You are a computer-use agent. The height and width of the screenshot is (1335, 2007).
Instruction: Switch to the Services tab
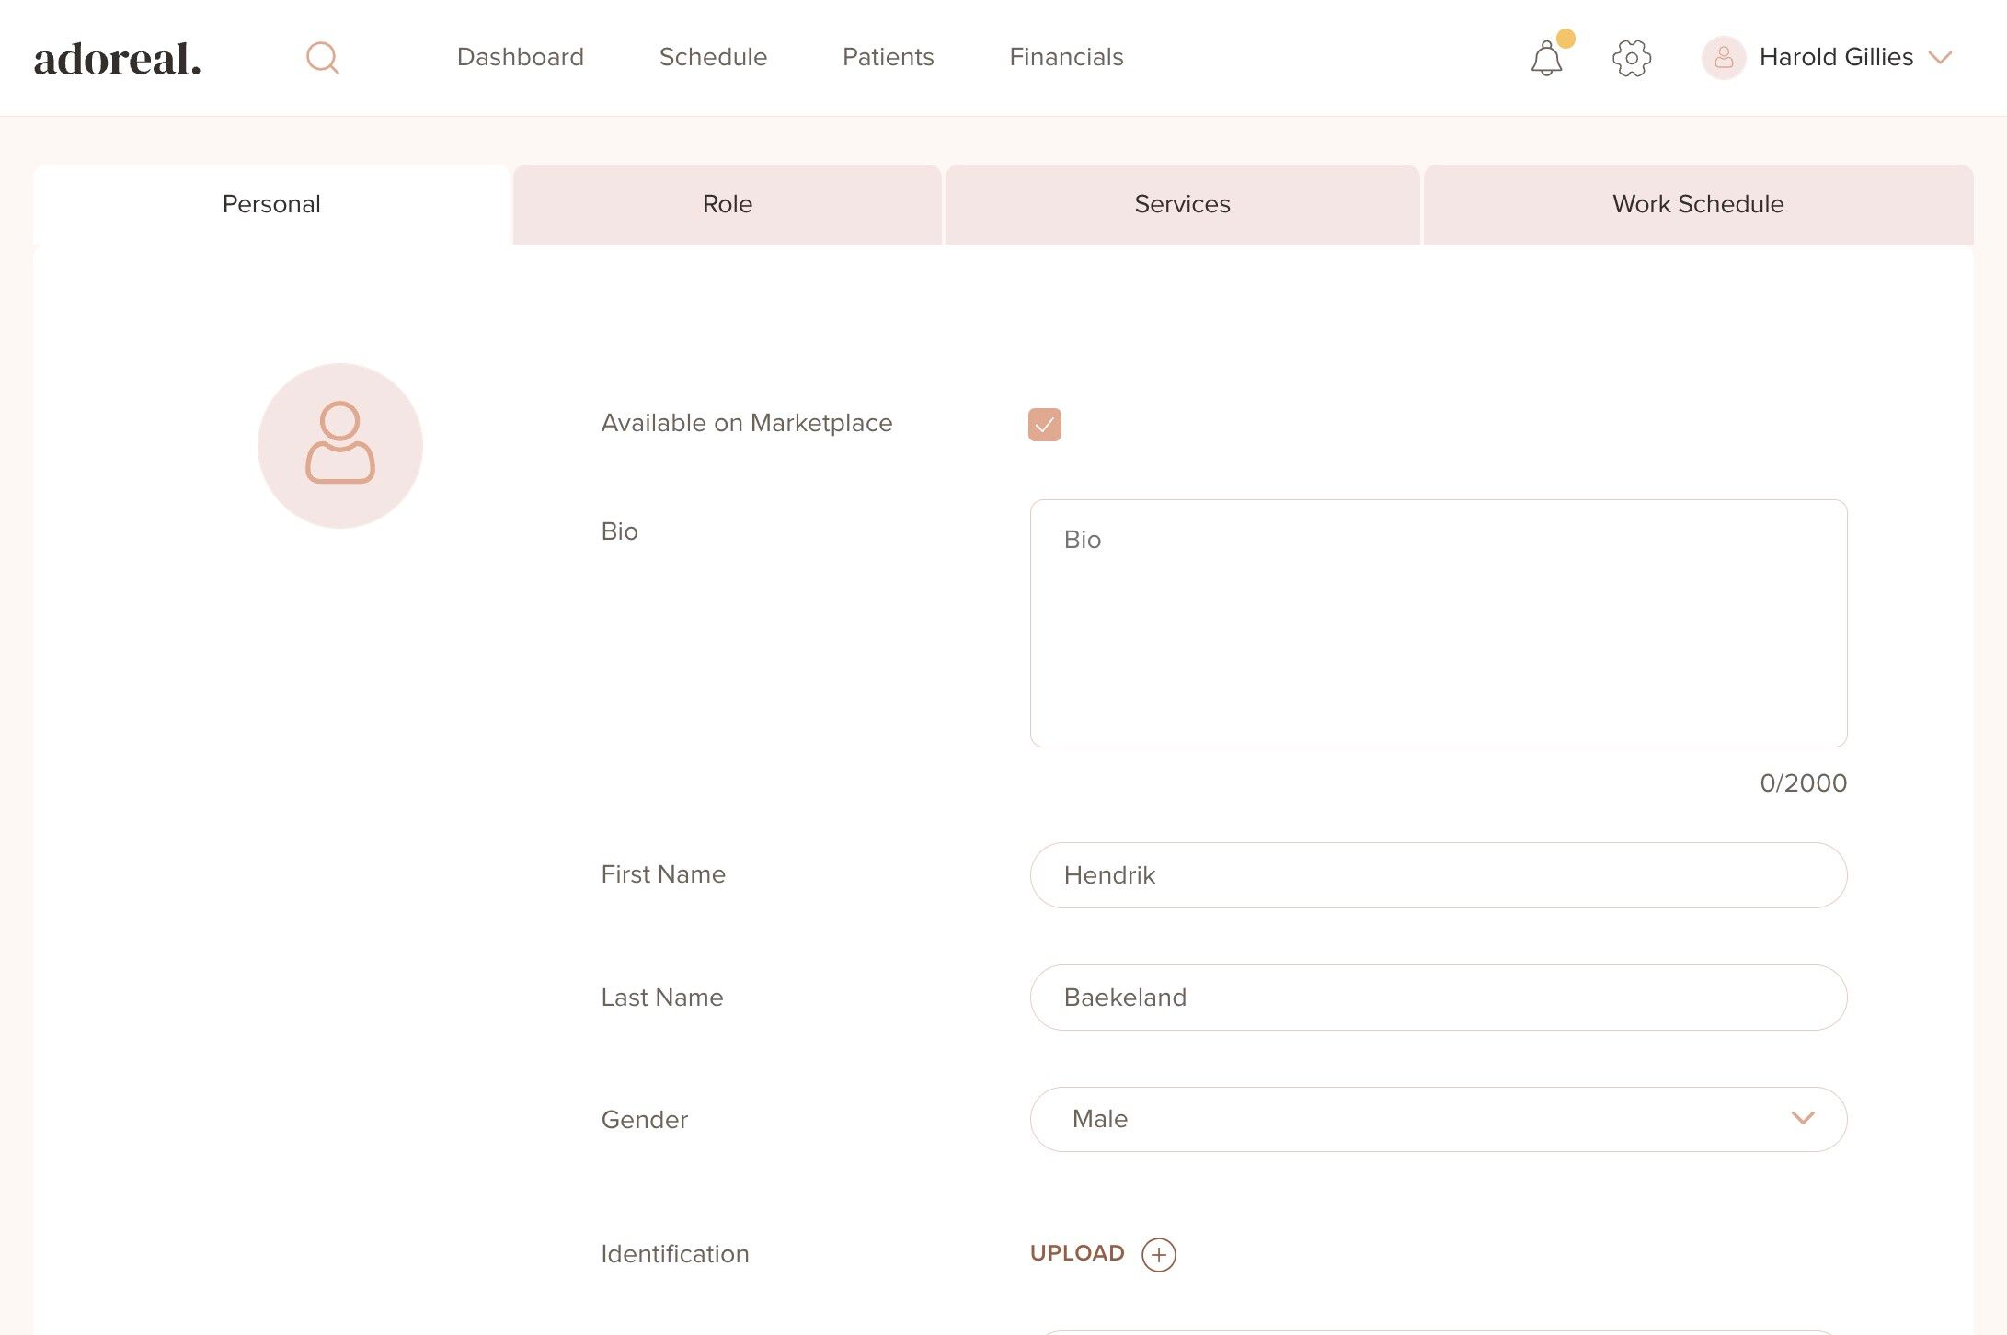(x=1182, y=204)
